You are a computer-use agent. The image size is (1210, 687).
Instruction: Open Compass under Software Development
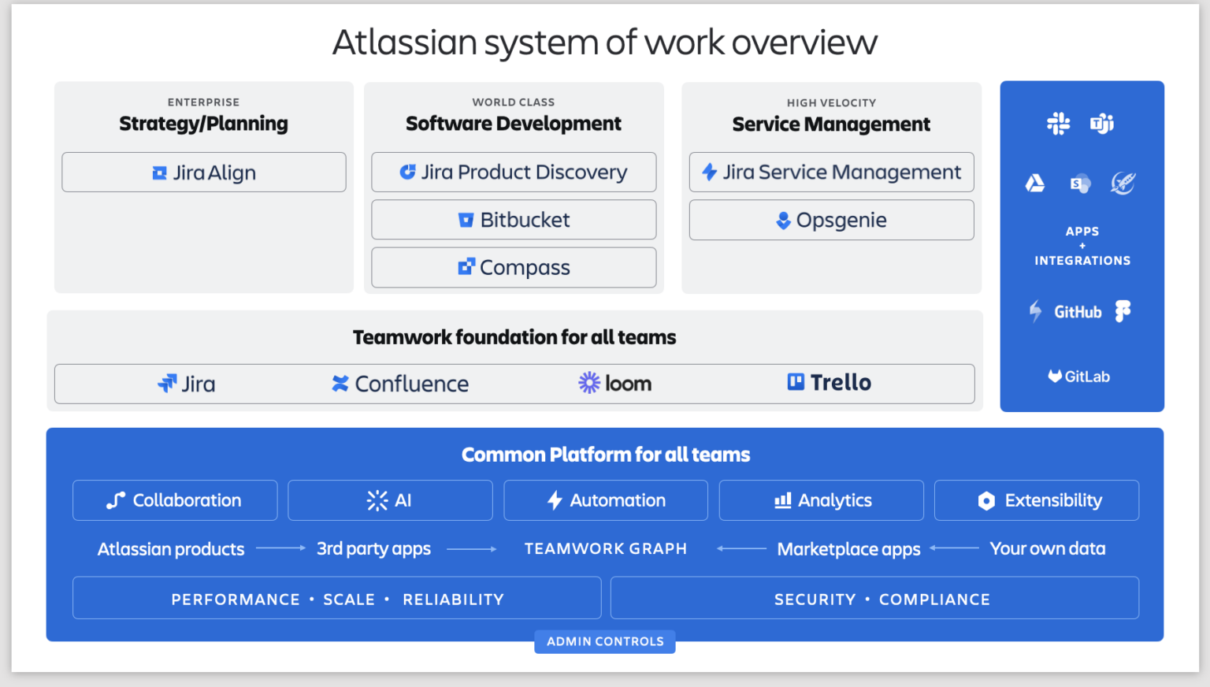(514, 267)
